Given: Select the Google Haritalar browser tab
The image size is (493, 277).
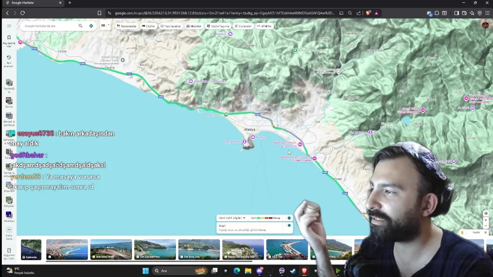Looking at the screenshot, I should pyautogui.click(x=33, y=3).
